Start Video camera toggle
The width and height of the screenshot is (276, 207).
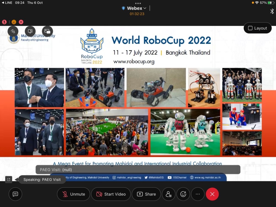(x=110, y=194)
